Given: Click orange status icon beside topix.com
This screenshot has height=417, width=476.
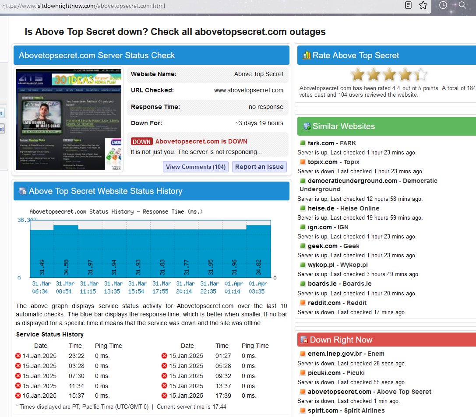Looking at the screenshot, I should [x=302, y=161].
